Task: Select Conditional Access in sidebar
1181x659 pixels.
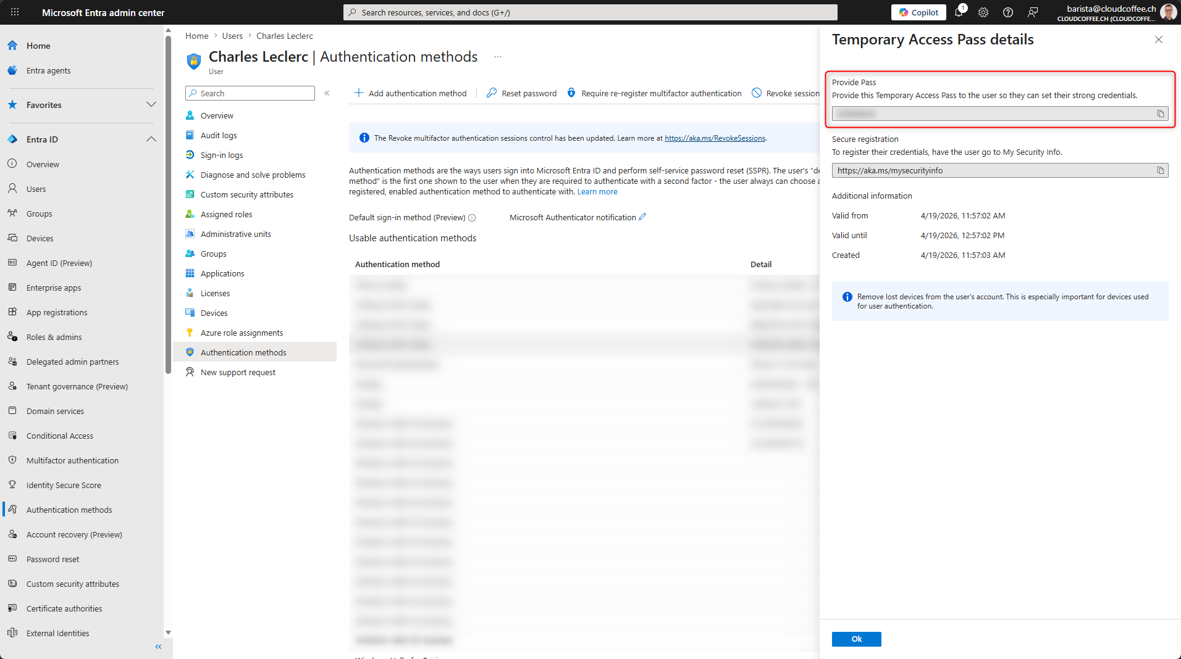Action: pyautogui.click(x=59, y=436)
